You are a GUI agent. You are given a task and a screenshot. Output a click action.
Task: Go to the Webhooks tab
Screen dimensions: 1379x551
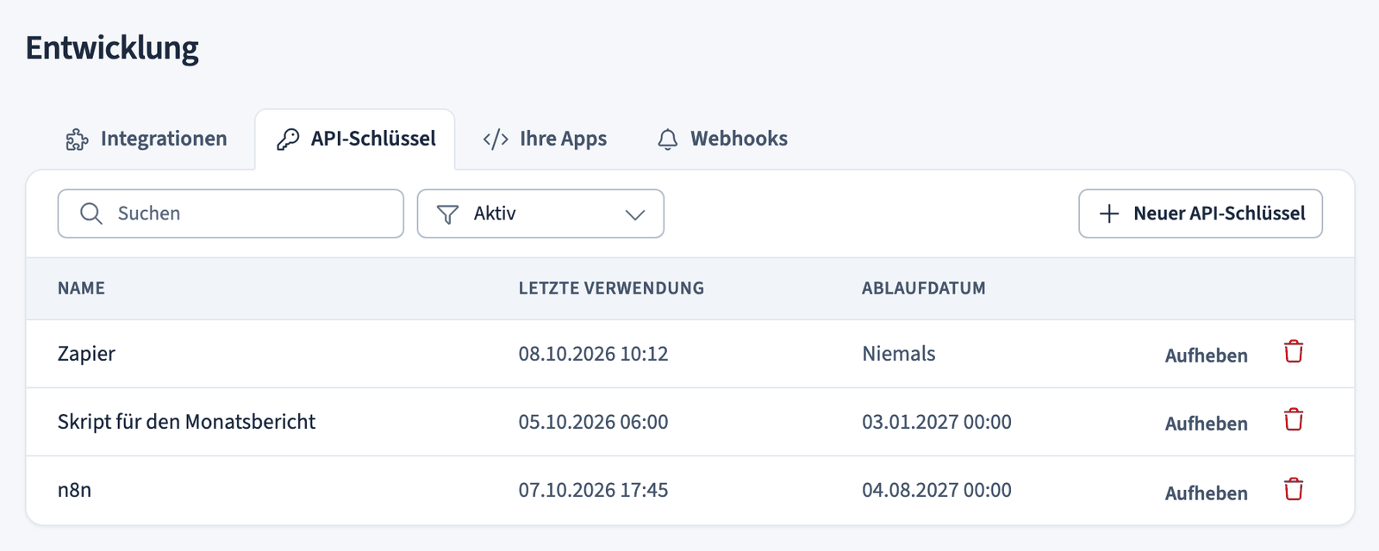pyautogui.click(x=722, y=139)
